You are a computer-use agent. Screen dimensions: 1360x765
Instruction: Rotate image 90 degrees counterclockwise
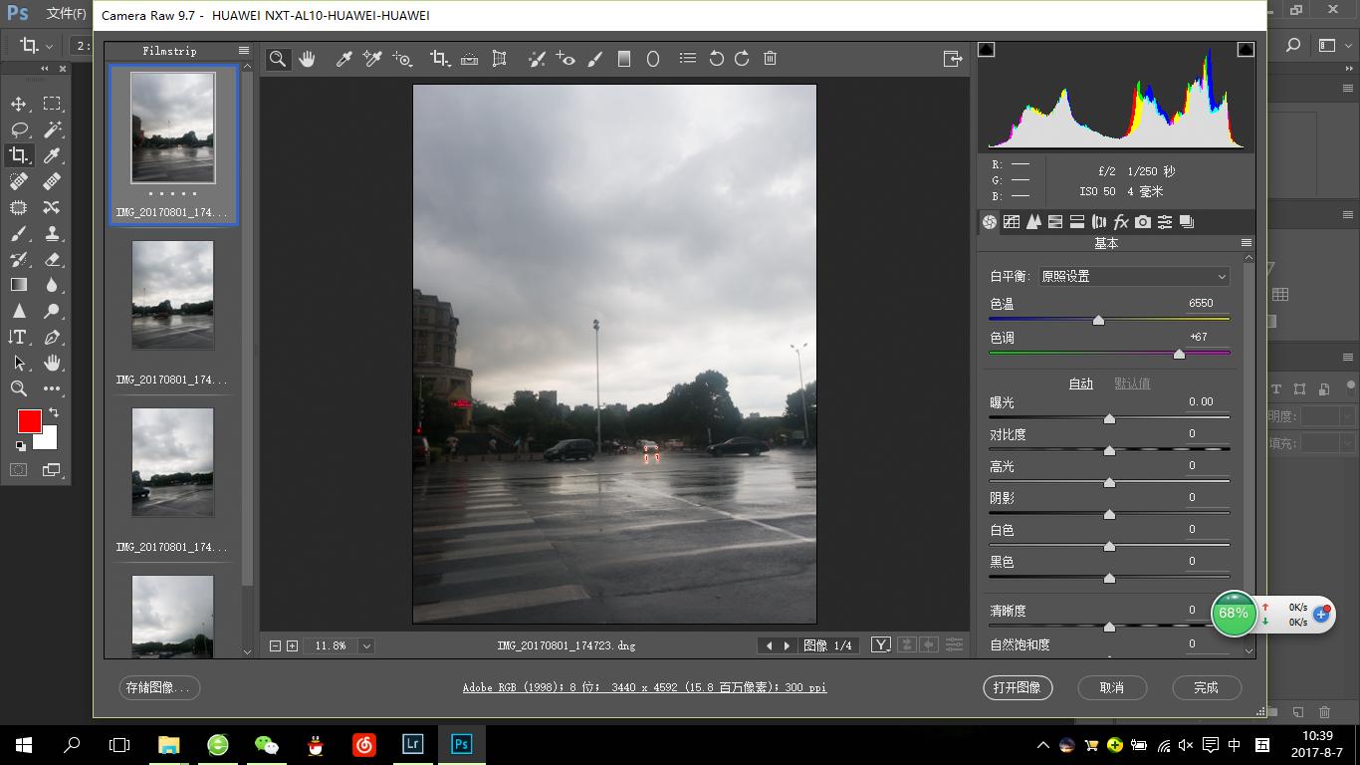(x=716, y=59)
